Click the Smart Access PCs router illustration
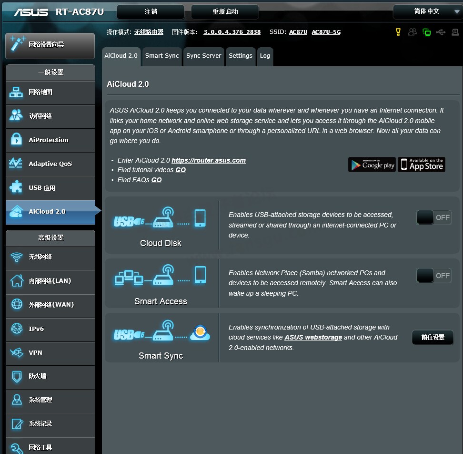463x454 pixels. point(161,275)
